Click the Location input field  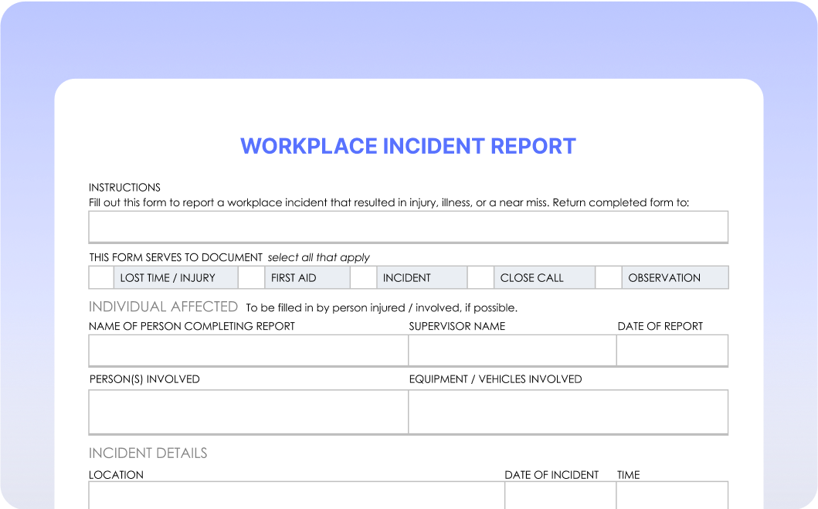click(x=297, y=495)
